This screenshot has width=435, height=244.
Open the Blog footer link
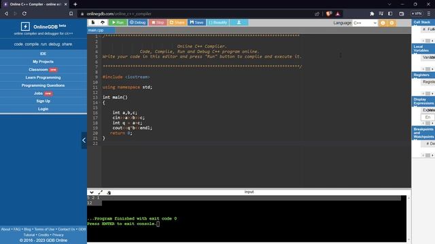(27, 229)
